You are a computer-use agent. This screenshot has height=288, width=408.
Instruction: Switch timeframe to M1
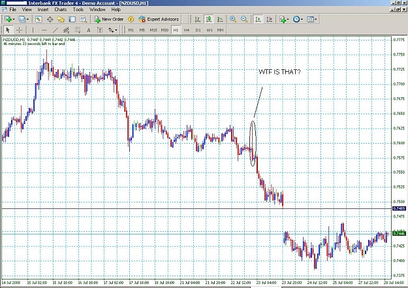click(x=131, y=30)
